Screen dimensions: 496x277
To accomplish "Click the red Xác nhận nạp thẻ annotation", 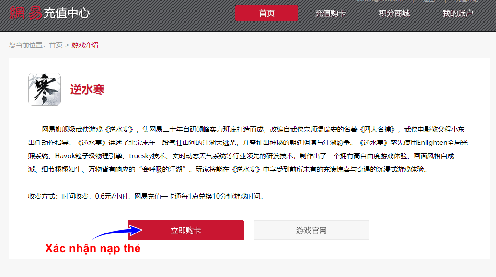I will pyautogui.click(x=92, y=248).
